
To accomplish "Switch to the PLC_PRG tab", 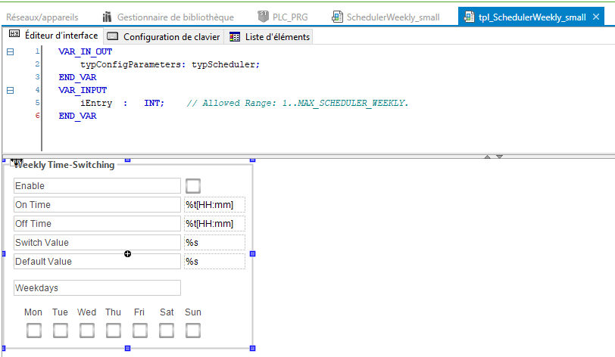I will [x=284, y=17].
